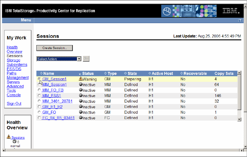Open Management Servers in My Work menu
Viewport: 247px width, 157px height.
click(18, 80)
